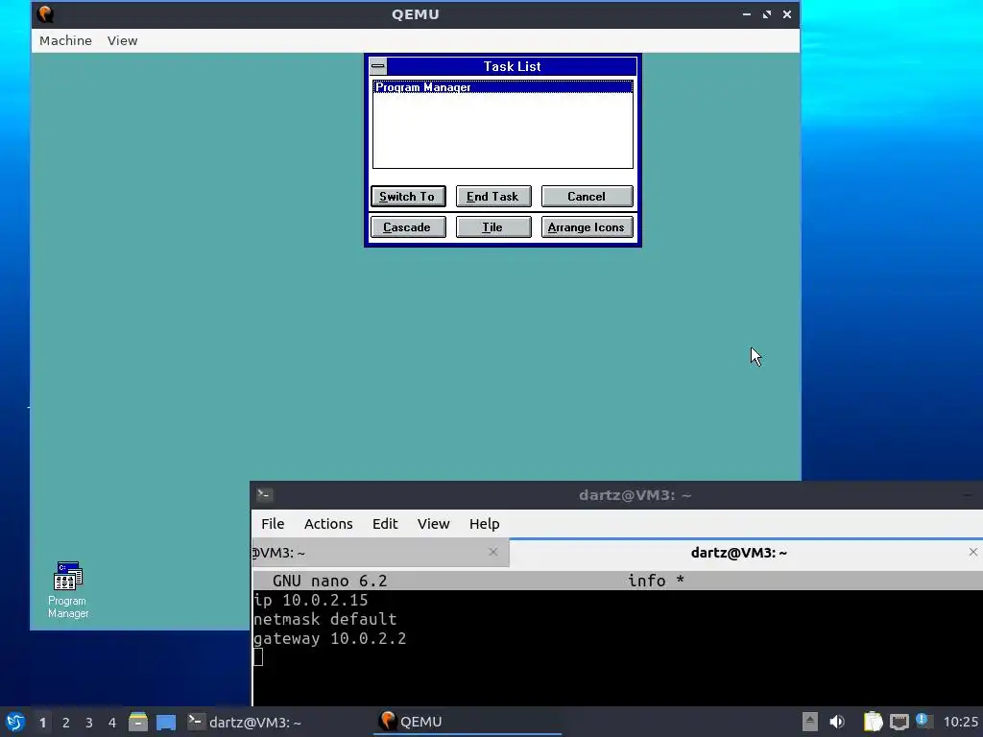Maximize the QEMU window
The width and height of the screenshot is (983, 737).
click(x=767, y=13)
